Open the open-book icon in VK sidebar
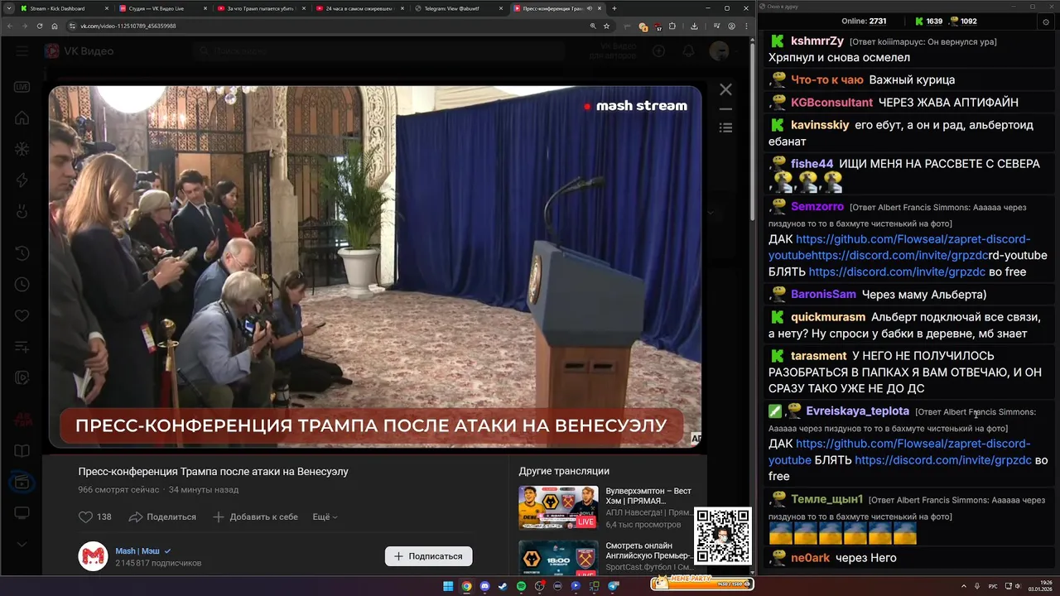The image size is (1060, 596). tap(22, 451)
